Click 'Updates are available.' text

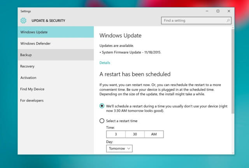(x=117, y=46)
